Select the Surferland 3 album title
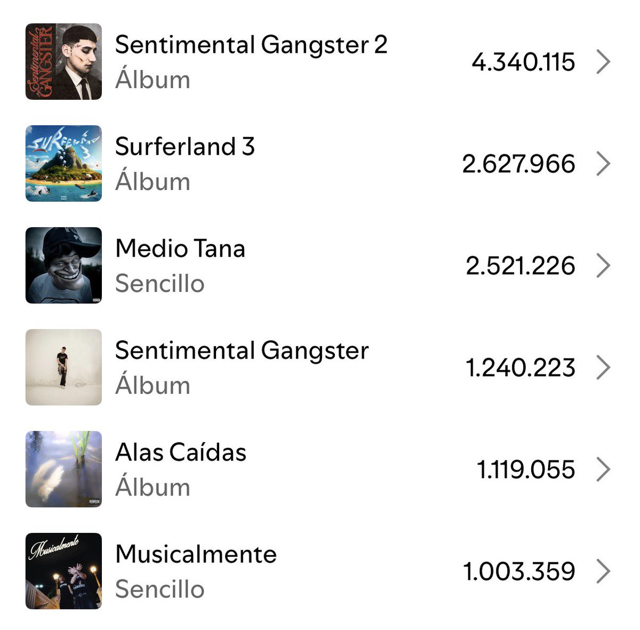 [x=185, y=147]
